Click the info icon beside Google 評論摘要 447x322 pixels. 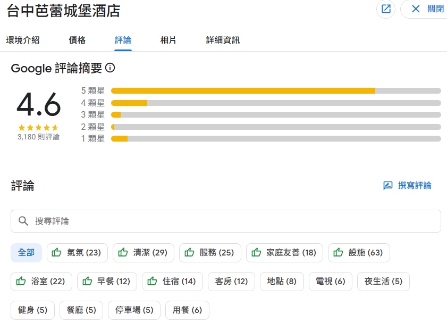coord(110,68)
